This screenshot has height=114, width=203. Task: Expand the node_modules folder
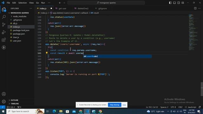point(20,16)
